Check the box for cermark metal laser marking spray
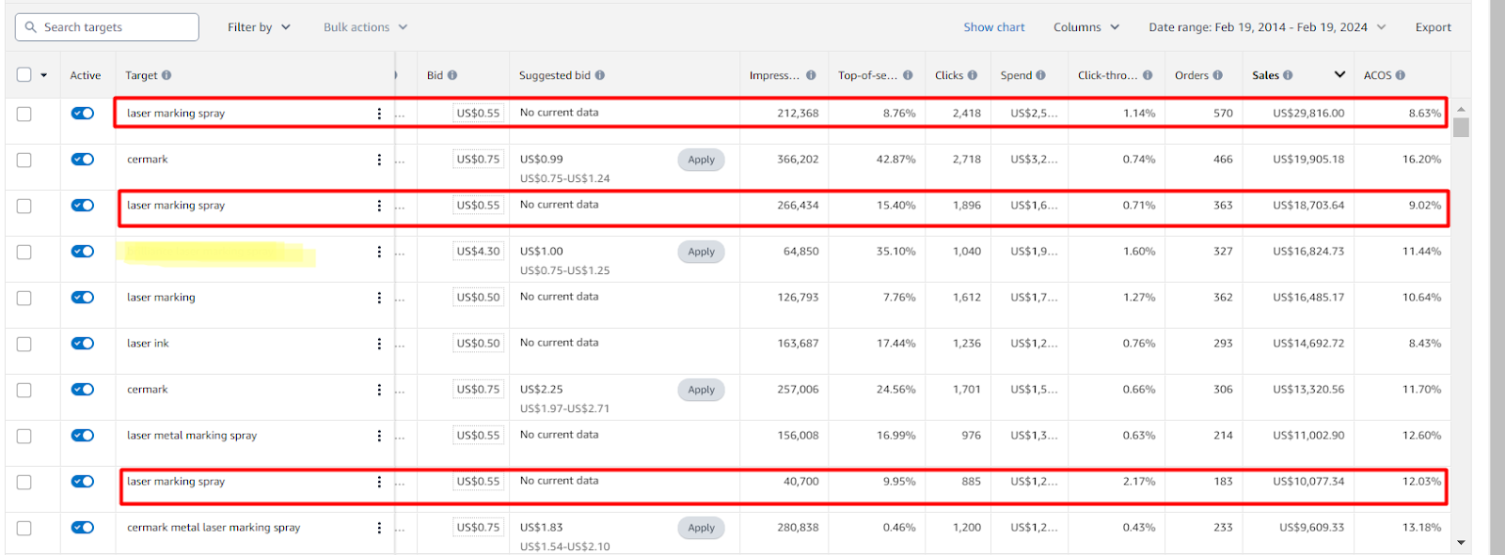The height and width of the screenshot is (555, 1505). [24, 528]
